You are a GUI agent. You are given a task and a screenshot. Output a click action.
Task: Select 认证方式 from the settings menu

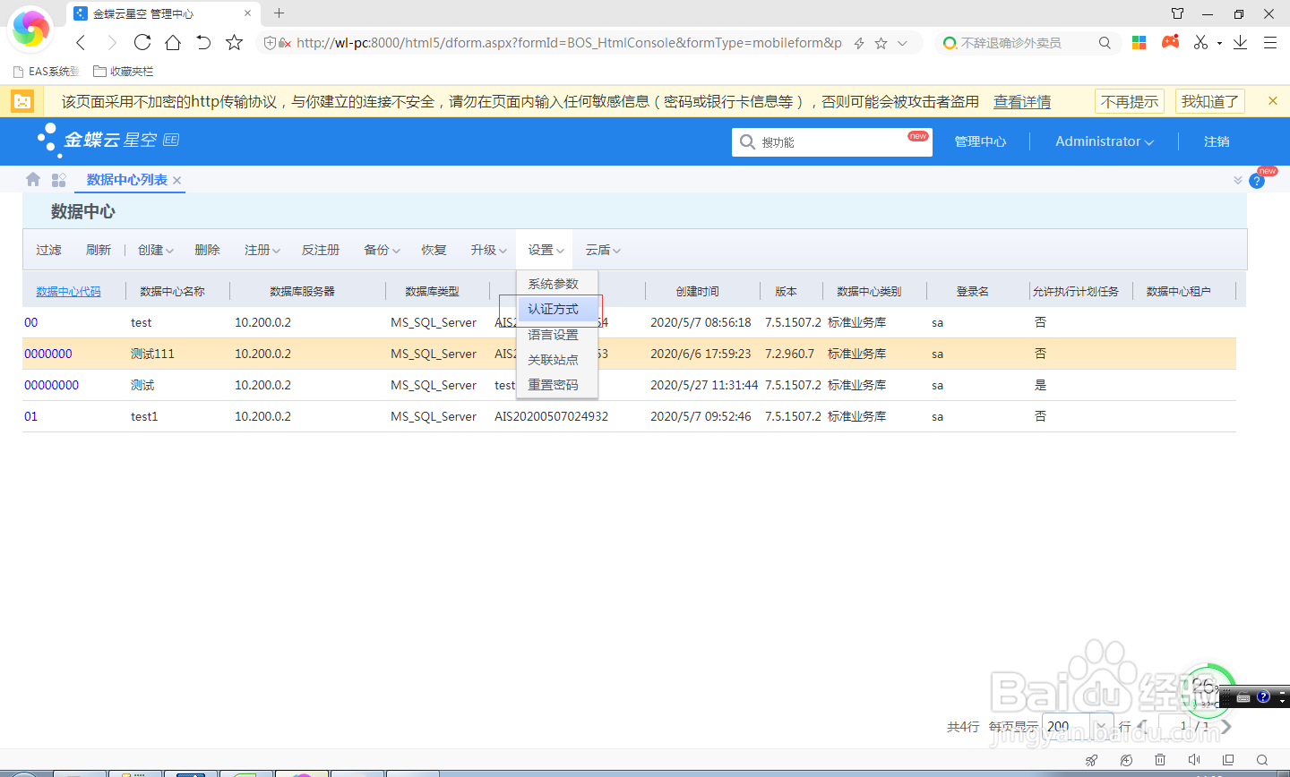pyautogui.click(x=553, y=309)
